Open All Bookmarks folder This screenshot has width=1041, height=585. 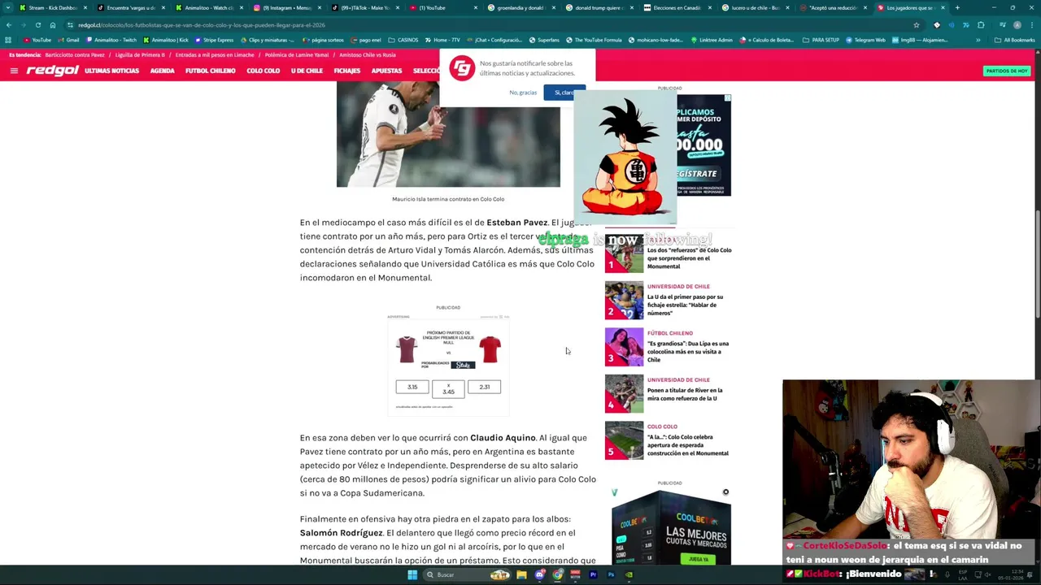1015,40
